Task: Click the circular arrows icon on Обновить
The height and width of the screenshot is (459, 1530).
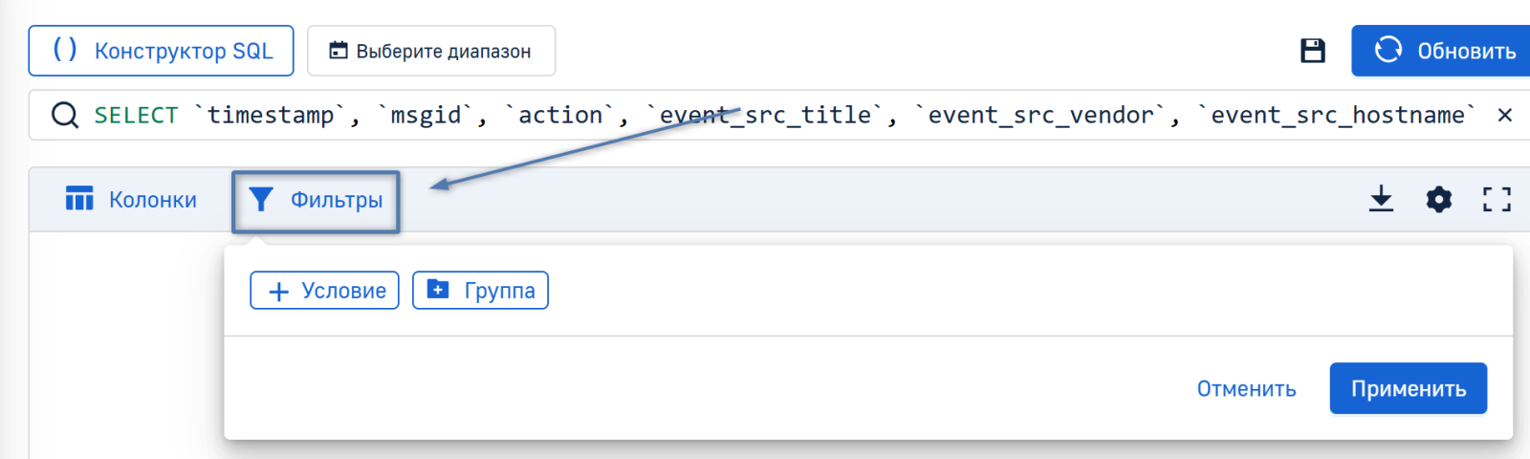Action: (x=1388, y=50)
